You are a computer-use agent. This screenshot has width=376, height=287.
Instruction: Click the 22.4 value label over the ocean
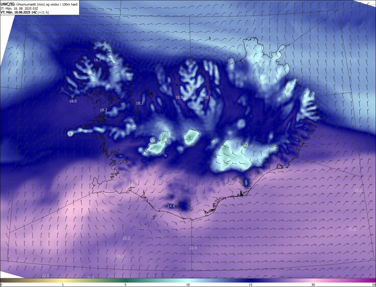coord(193,248)
